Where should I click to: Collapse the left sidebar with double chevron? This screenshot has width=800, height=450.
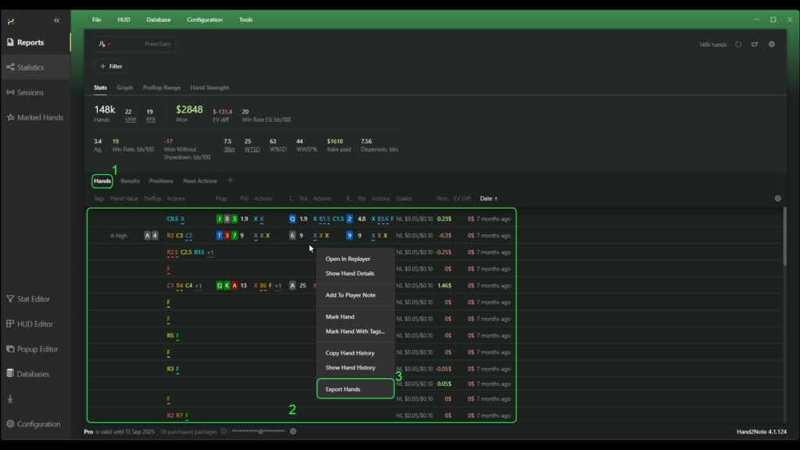click(56, 20)
